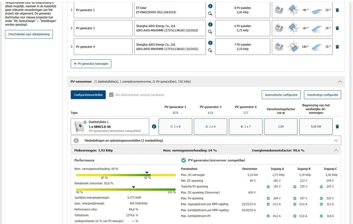Delete PV-generator 4 with trash icon
Viewport: 353px width, 224px height.
[x=337, y=46]
